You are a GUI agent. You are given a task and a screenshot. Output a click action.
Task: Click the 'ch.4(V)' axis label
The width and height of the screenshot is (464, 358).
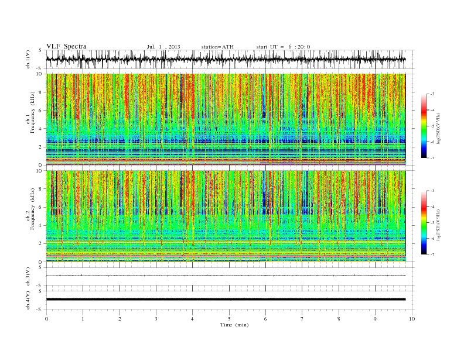click(28, 300)
